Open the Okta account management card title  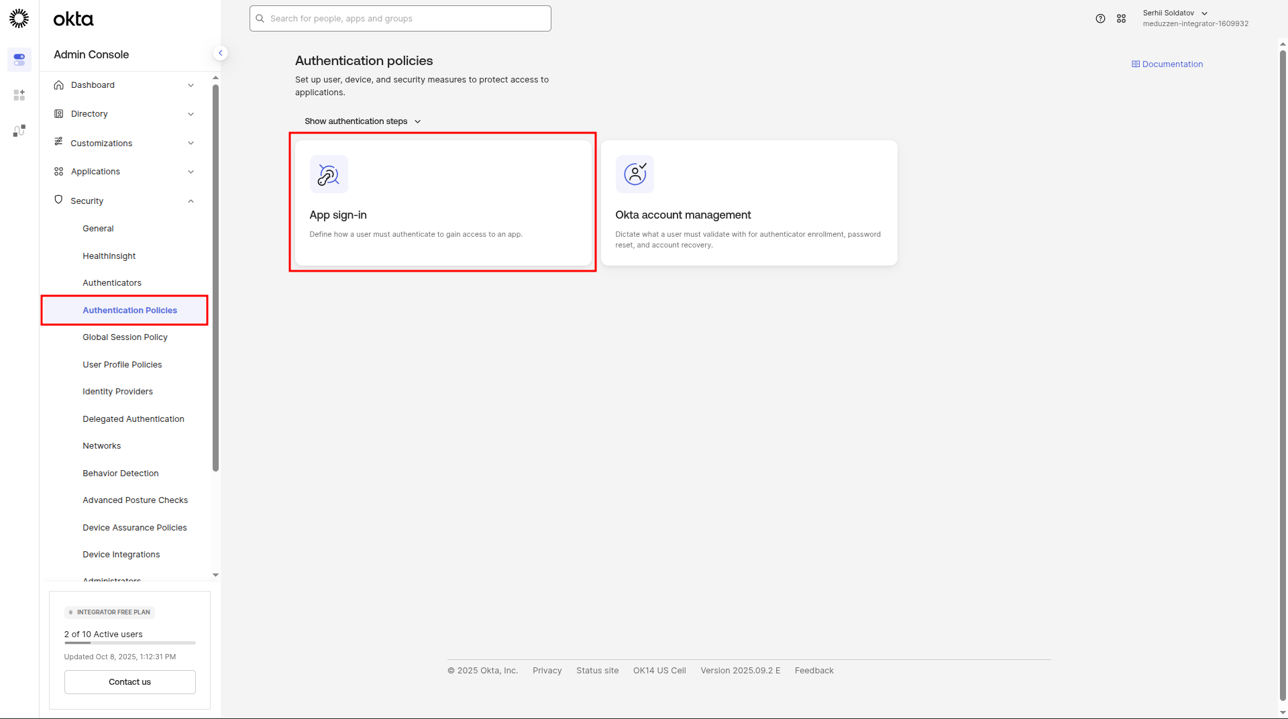coord(683,215)
